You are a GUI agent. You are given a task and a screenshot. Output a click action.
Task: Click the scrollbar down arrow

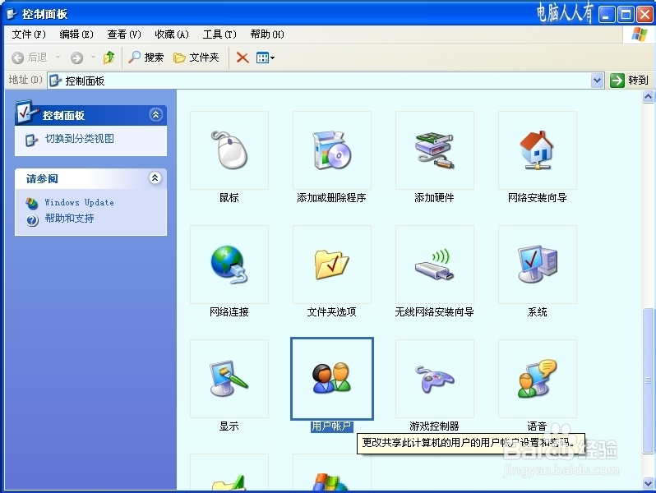[648, 483]
